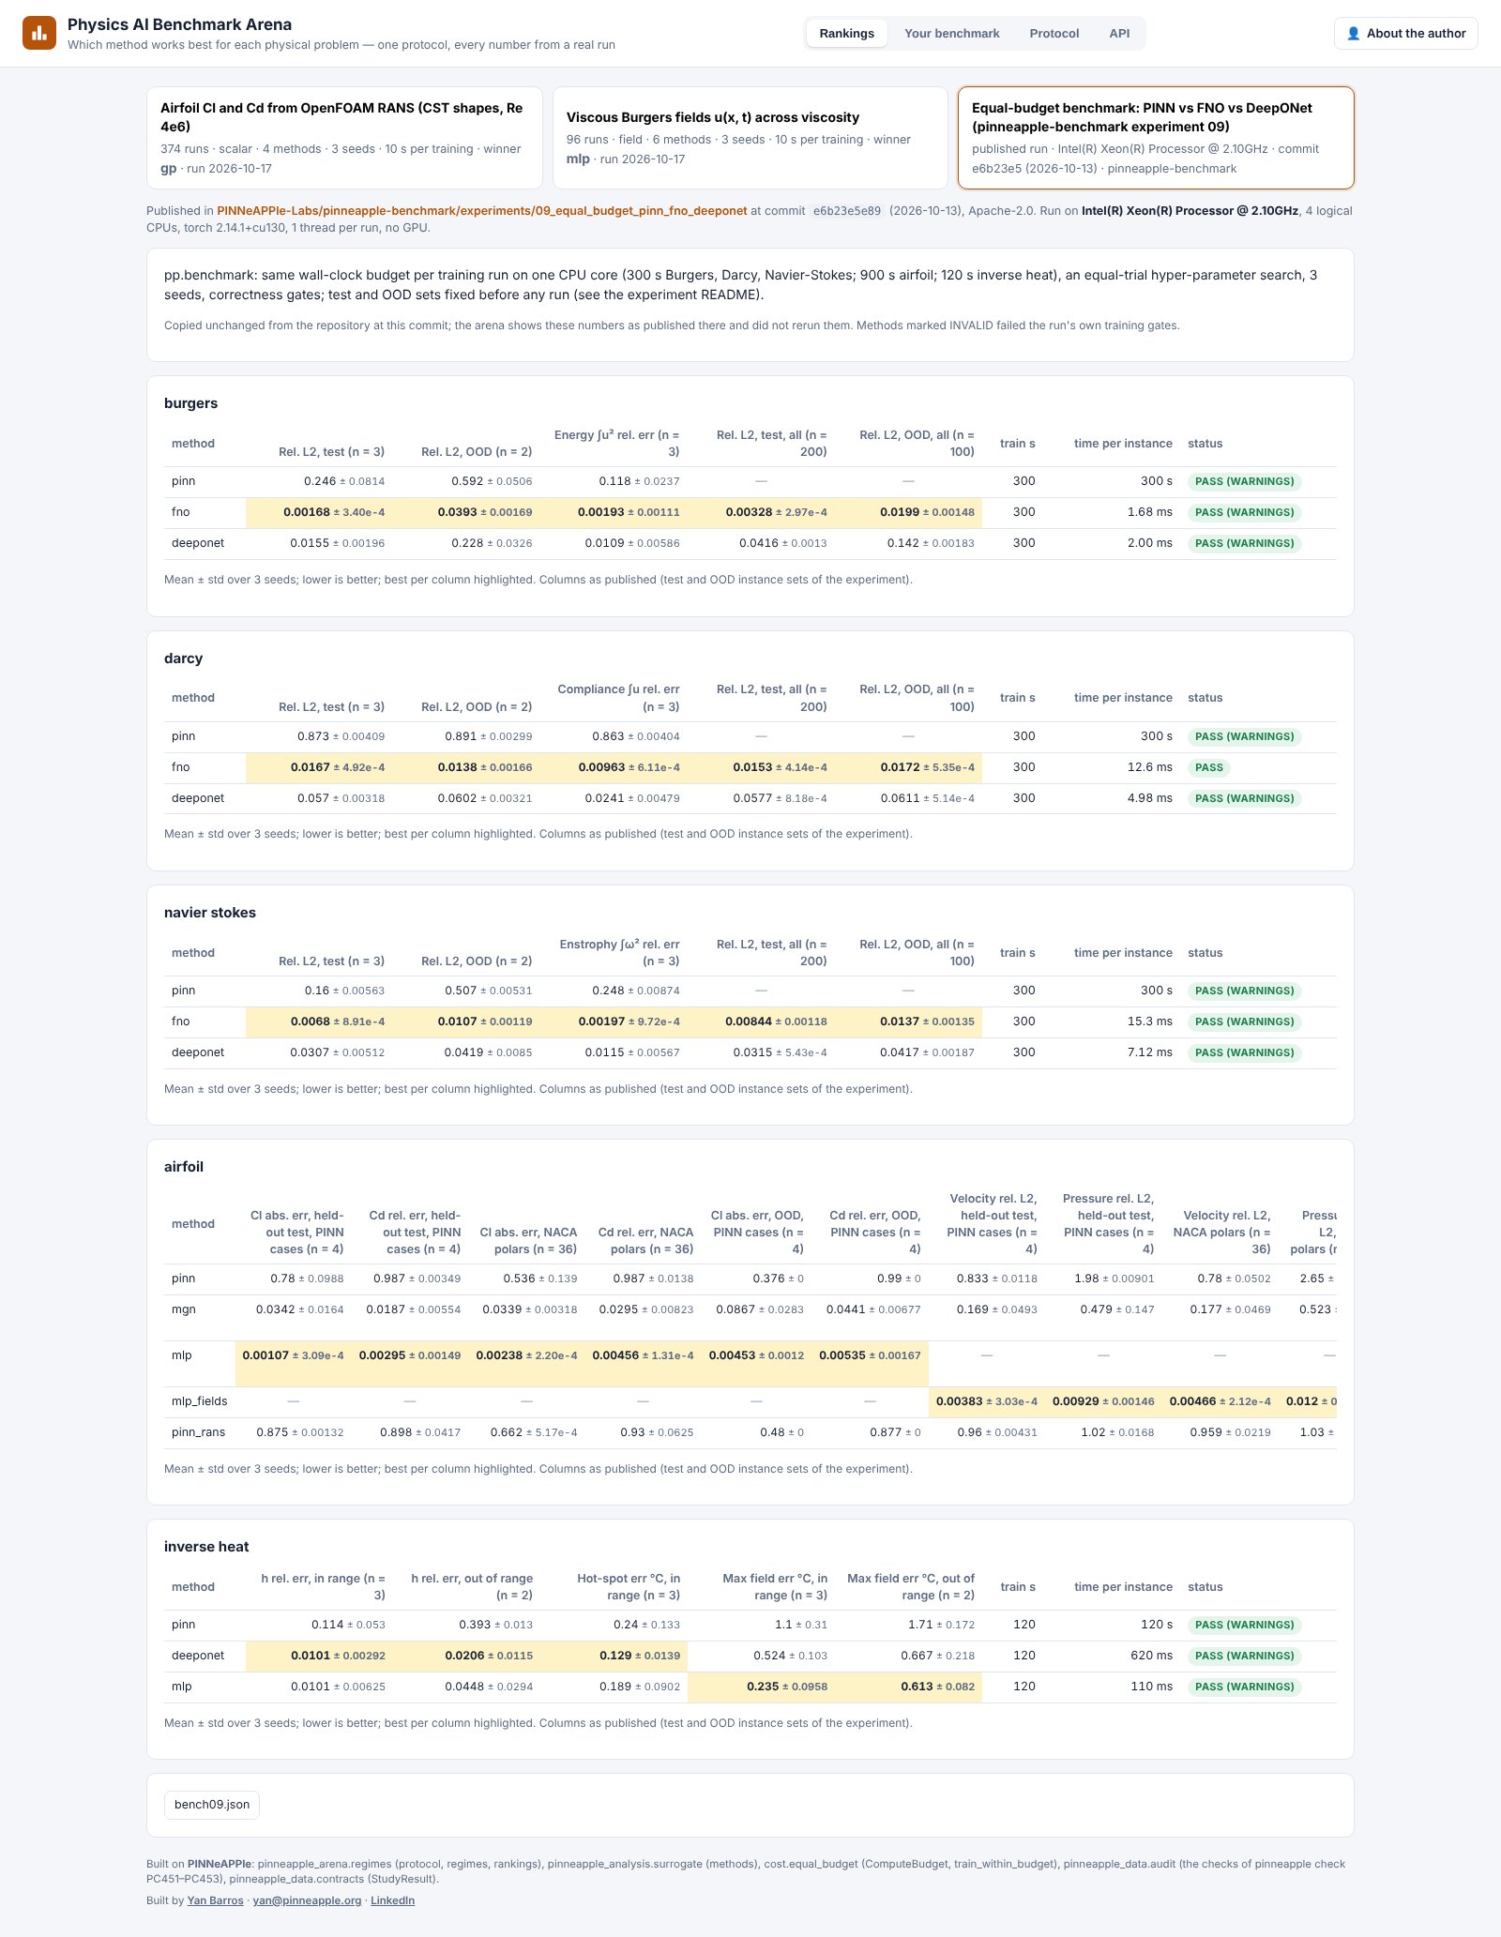This screenshot has height=1937, width=1501.
Task: Click the burgers fno value 0.00168
Action: 306,512
